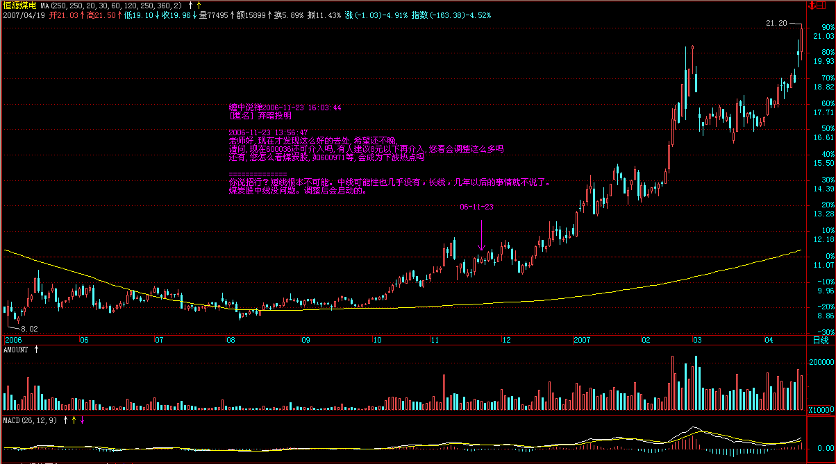The image size is (836, 464).
Task: Click the 日线 period label
Action: pos(820,341)
